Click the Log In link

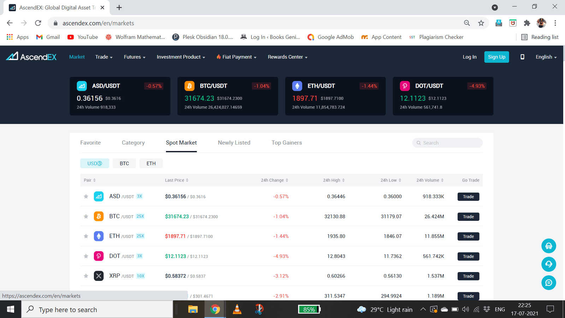pyautogui.click(x=470, y=57)
